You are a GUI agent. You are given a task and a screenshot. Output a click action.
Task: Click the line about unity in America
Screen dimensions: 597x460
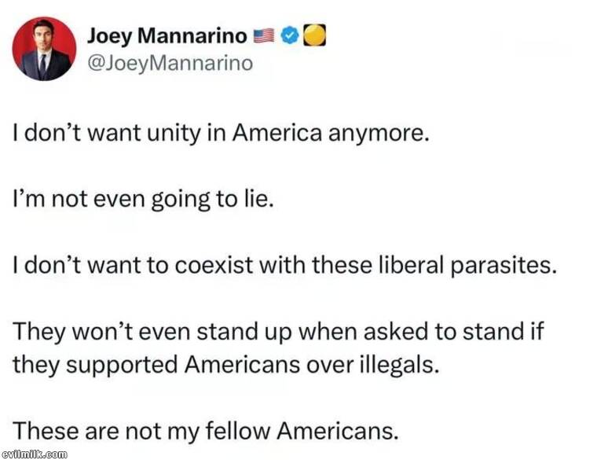click(222, 133)
